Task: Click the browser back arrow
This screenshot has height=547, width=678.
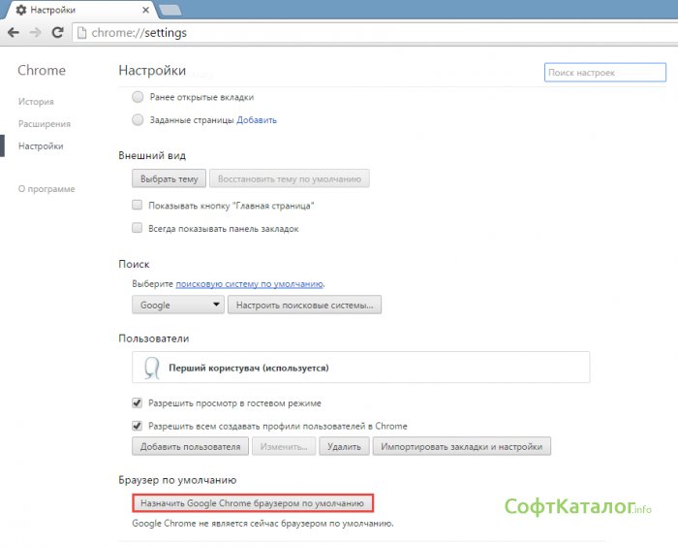Action: pyautogui.click(x=13, y=32)
